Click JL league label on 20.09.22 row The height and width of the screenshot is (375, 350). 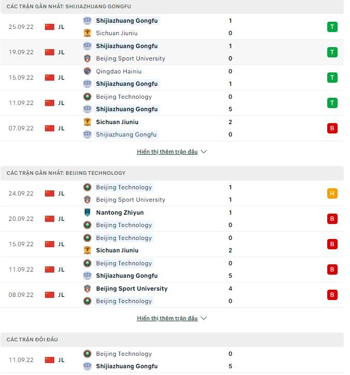[x=61, y=219]
